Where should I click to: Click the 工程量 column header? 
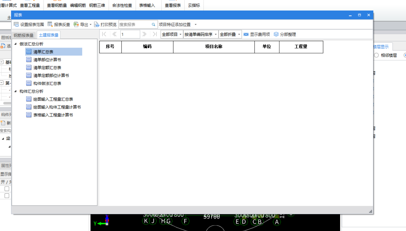pyautogui.click(x=301, y=47)
